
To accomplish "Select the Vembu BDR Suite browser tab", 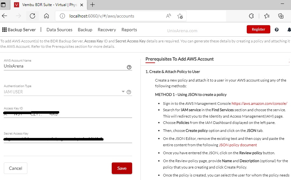I will pyautogui.click(x=49, y=5).
